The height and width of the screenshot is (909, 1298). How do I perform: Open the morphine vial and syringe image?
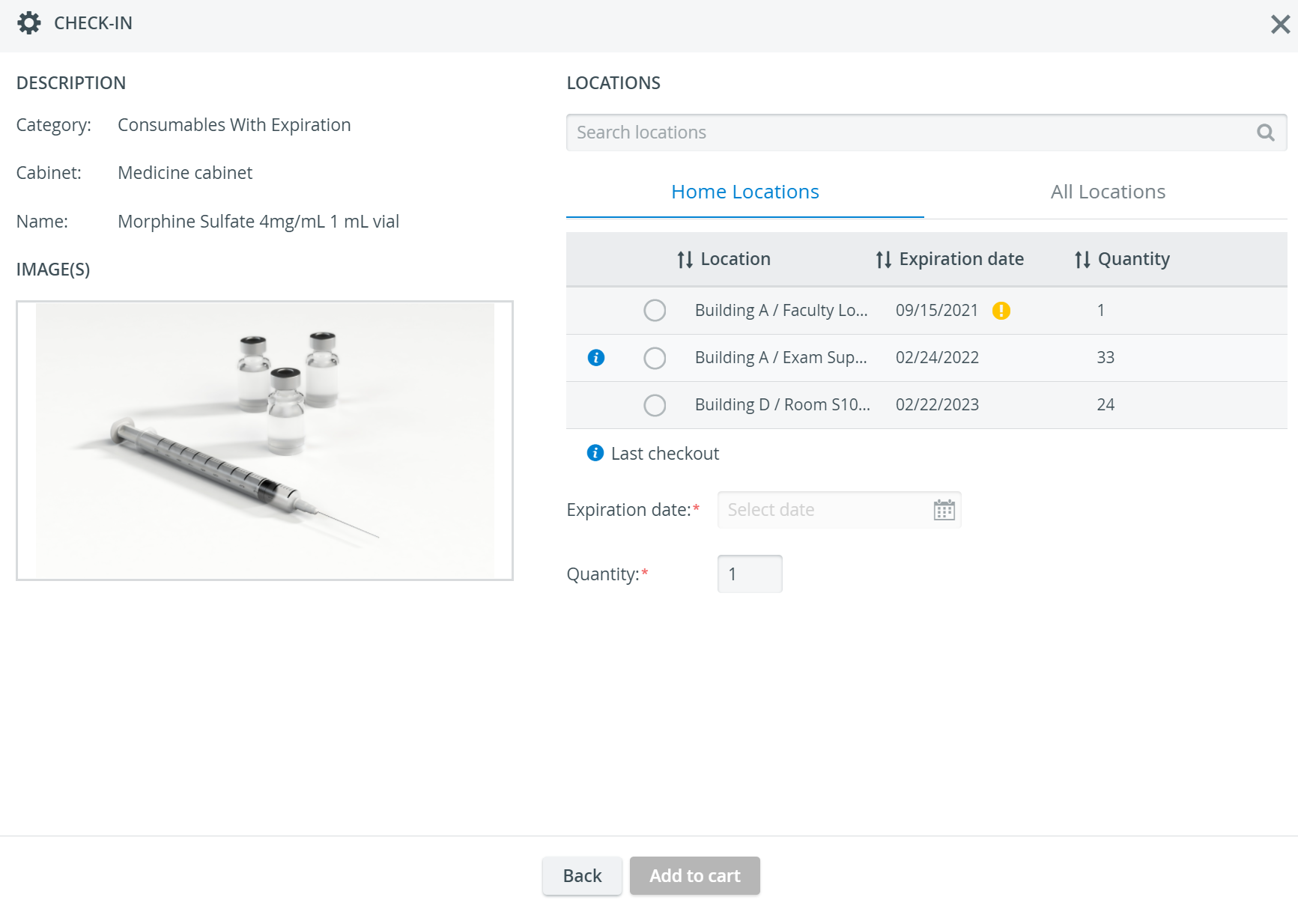coord(264,440)
